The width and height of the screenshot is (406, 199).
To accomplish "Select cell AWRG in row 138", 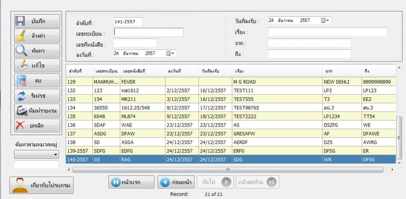I will click(379, 143).
